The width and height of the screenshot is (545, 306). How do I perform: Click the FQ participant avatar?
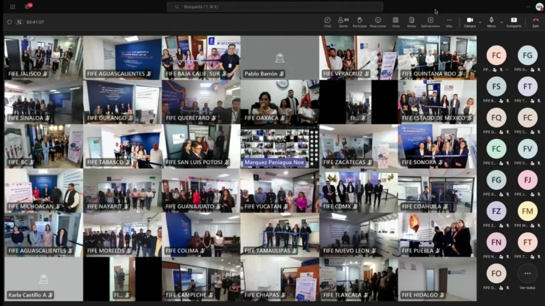coord(496,118)
